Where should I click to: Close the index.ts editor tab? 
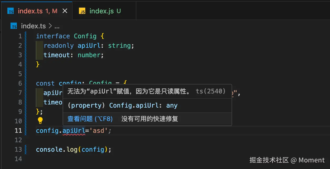pyautogui.click(x=65, y=11)
